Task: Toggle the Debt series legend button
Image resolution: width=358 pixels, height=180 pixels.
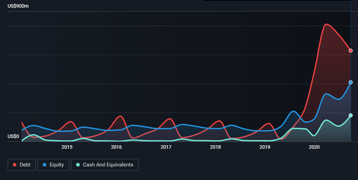Action: tap(22, 165)
